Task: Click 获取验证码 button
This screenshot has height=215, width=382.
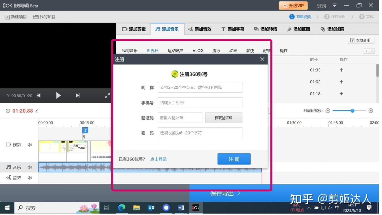Action: tap(224, 118)
